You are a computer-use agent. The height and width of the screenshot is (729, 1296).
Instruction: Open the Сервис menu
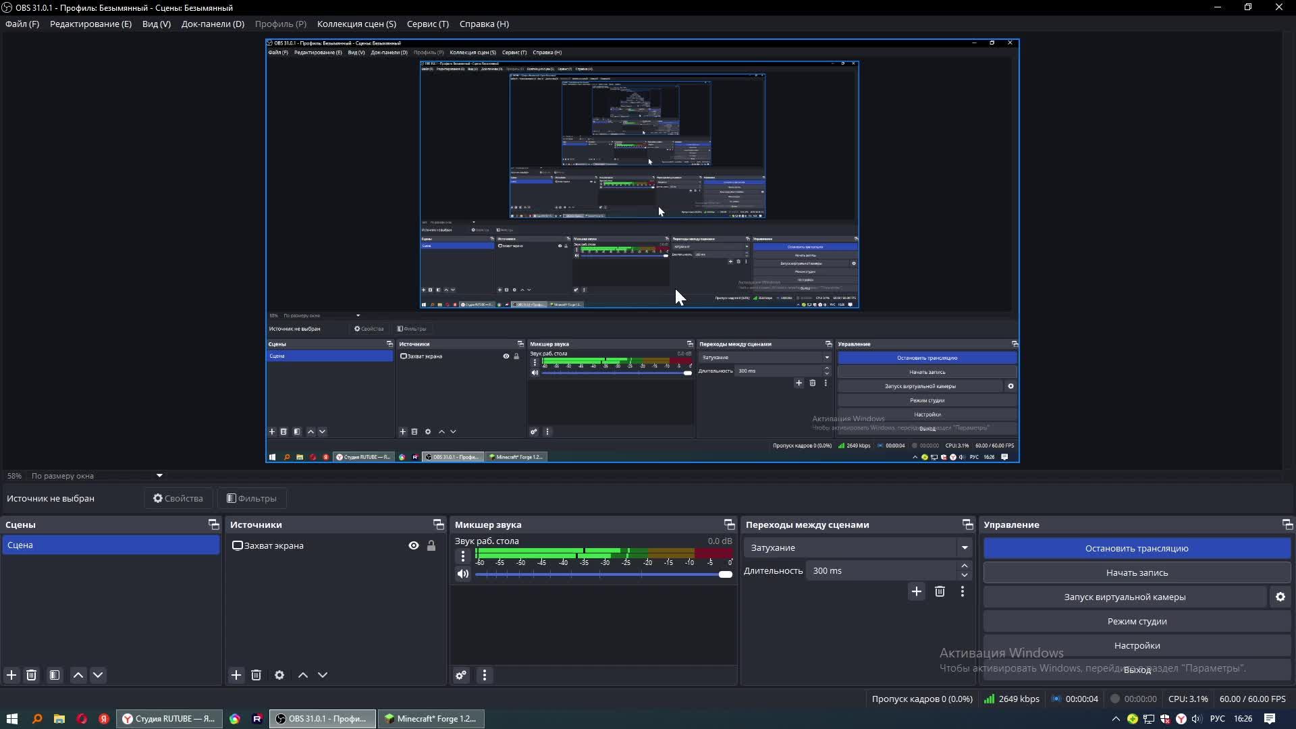point(427,24)
